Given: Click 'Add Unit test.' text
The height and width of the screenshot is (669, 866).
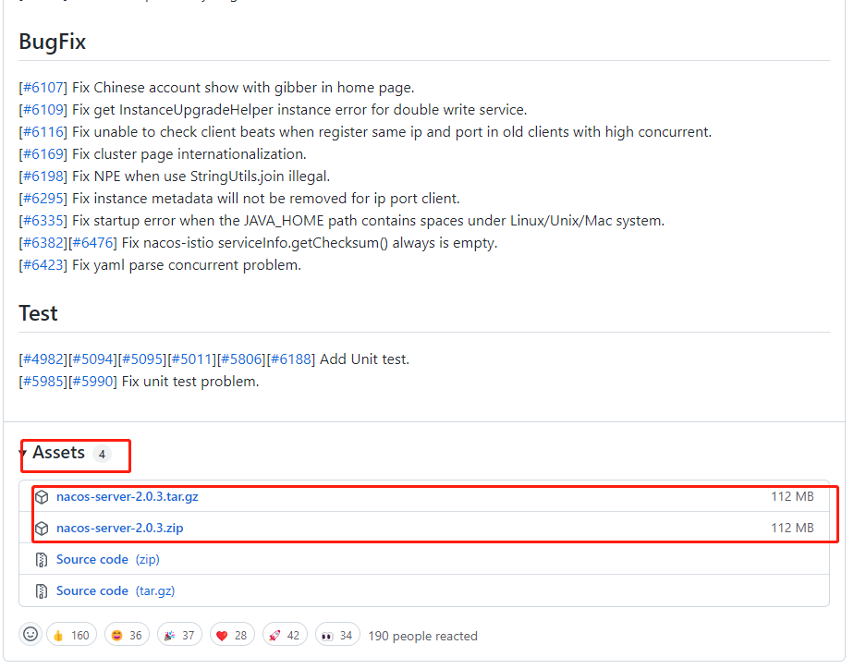Looking at the screenshot, I should 364,359.
